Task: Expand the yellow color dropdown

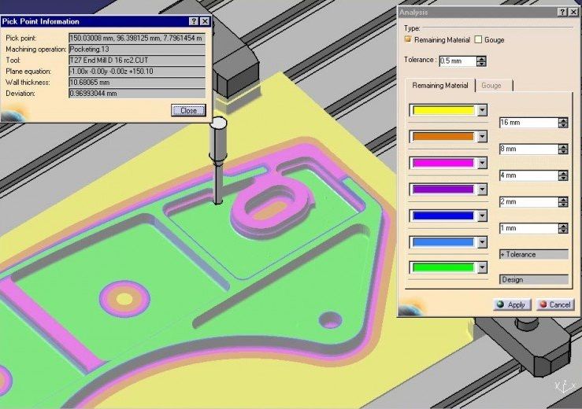Action: [482, 111]
